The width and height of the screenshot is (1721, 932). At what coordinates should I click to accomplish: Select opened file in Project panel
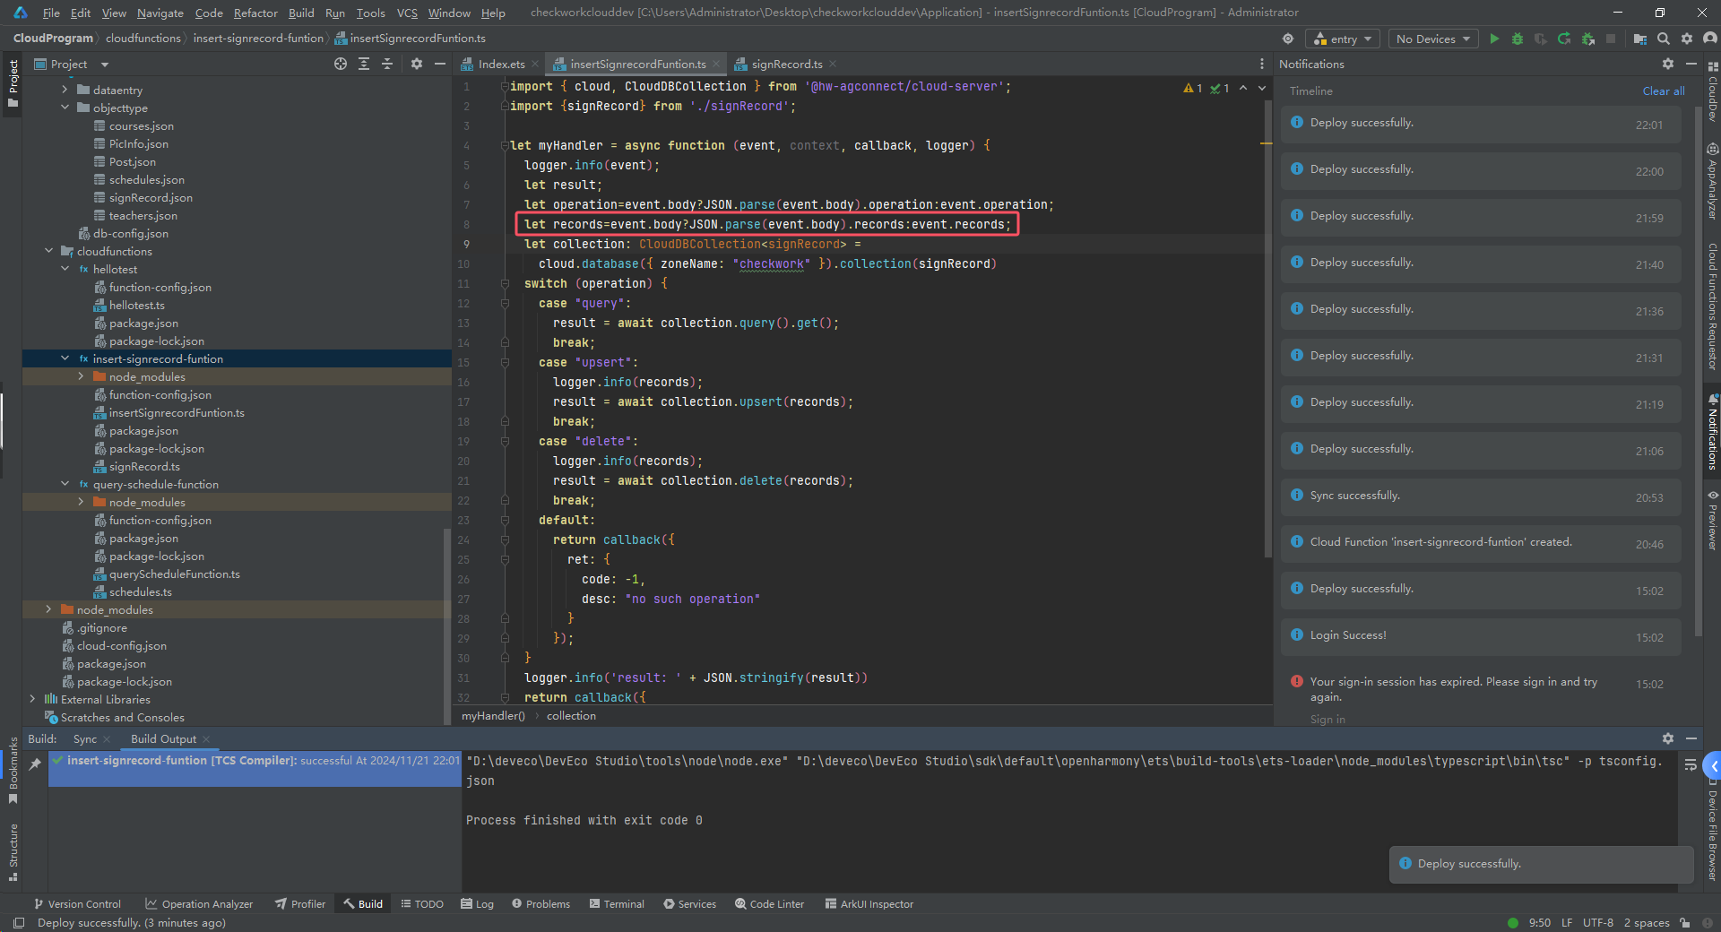click(x=341, y=64)
